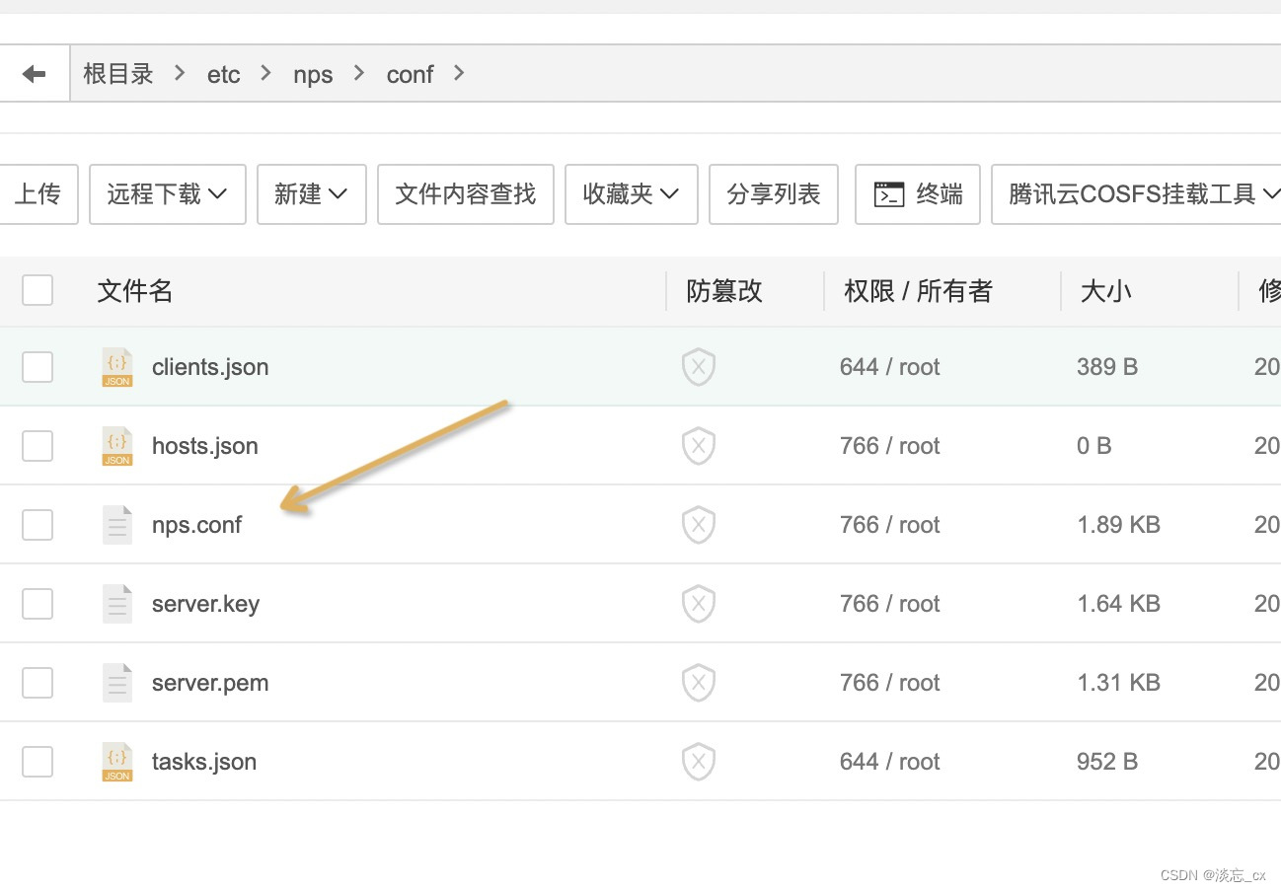Click the server.key document icon
The width and height of the screenshot is (1281, 892).
point(117,604)
